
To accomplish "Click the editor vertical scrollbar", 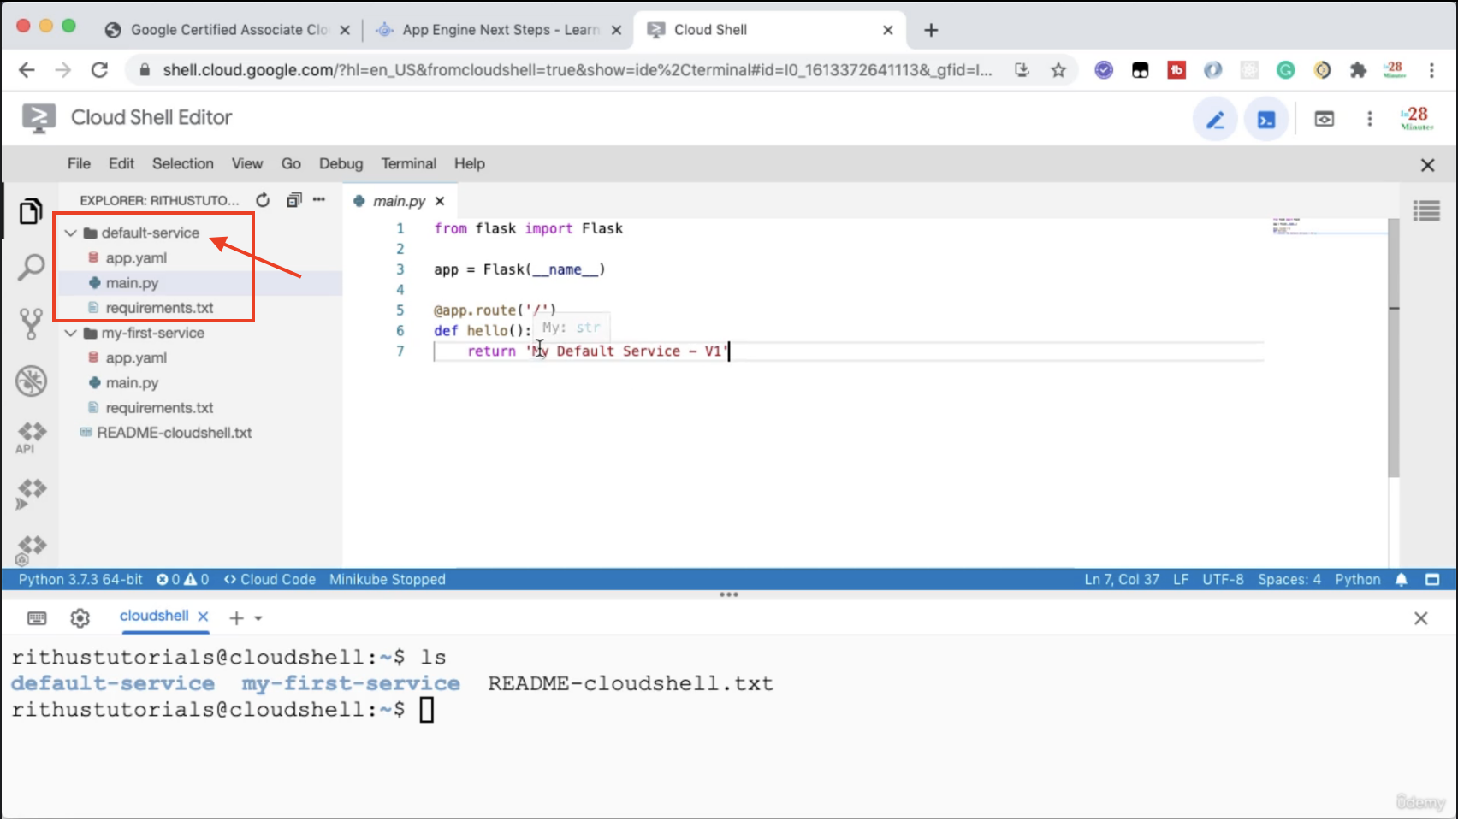I will pyautogui.click(x=1393, y=349).
